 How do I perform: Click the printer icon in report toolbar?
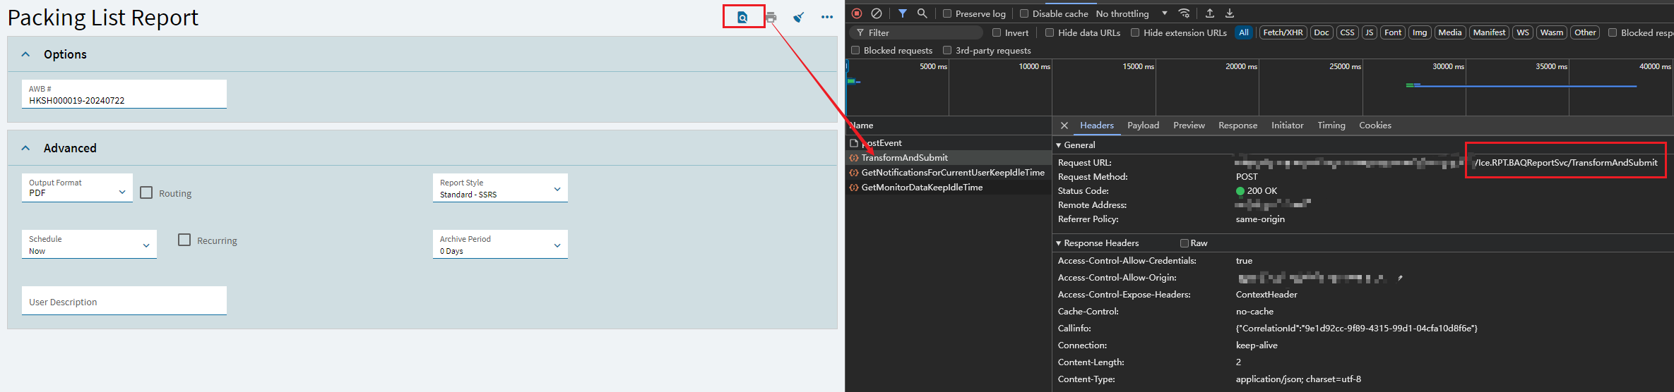(771, 17)
